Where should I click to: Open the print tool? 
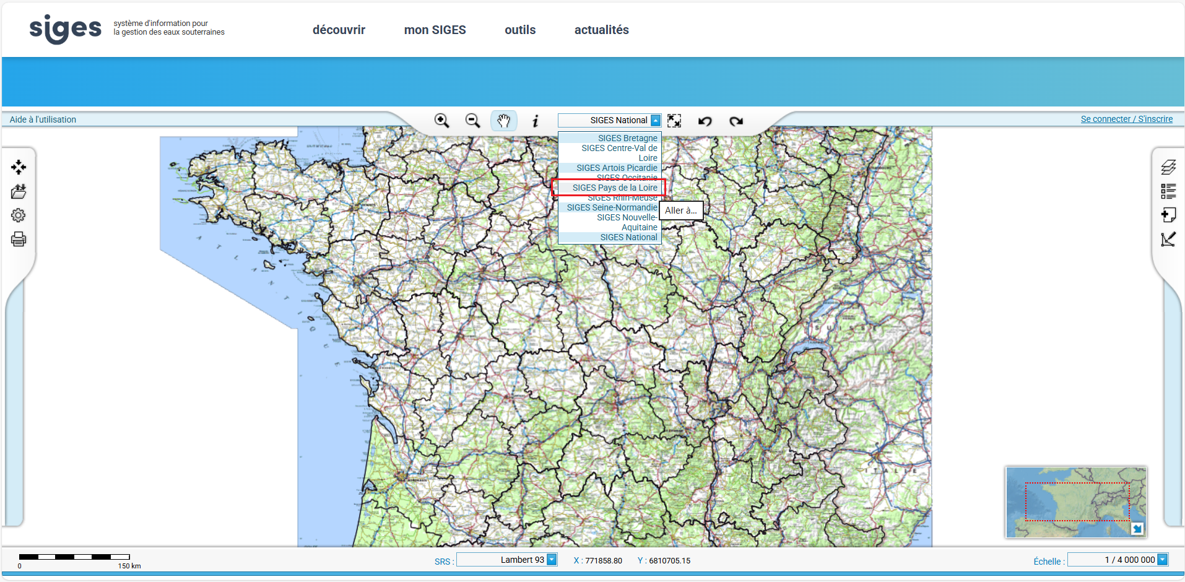19,239
